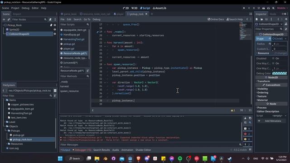
Task: Toggle visibility of the Pickup_Rock node
Action: pyautogui.click(x=55, y=25)
